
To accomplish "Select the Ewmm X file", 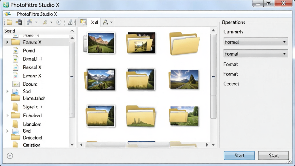I will click(x=32, y=76).
